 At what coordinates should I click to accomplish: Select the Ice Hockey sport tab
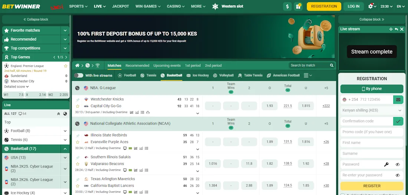click(x=198, y=75)
